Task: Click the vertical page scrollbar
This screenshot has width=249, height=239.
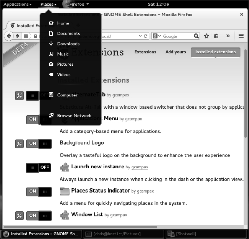Action: (x=245, y=93)
